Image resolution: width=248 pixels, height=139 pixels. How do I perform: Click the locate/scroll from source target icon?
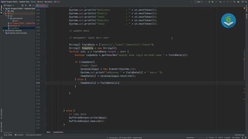point(22,5)
